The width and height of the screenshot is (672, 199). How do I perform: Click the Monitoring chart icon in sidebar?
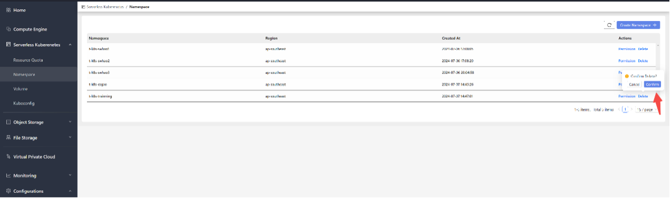click(x=8, y=176)
